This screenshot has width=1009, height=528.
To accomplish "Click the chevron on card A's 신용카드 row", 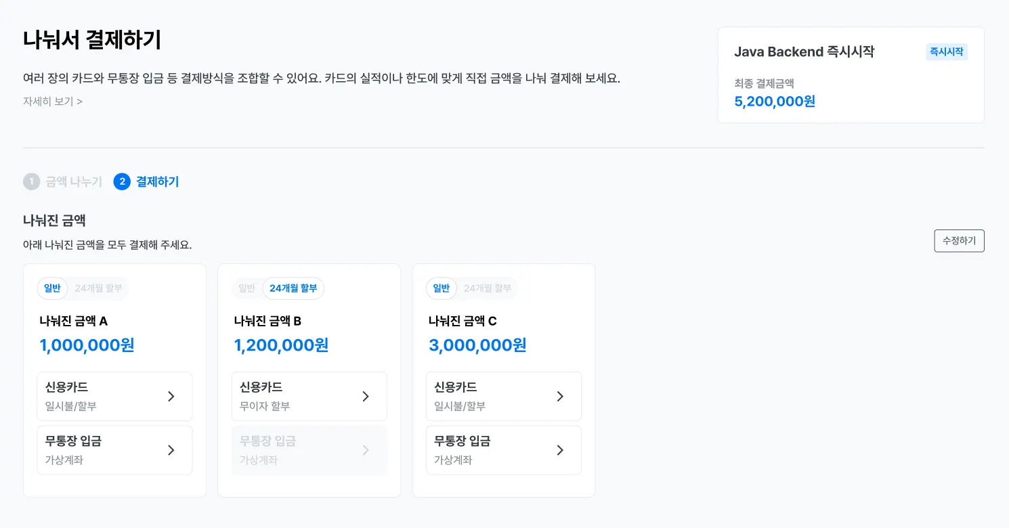I will point(171,397).
